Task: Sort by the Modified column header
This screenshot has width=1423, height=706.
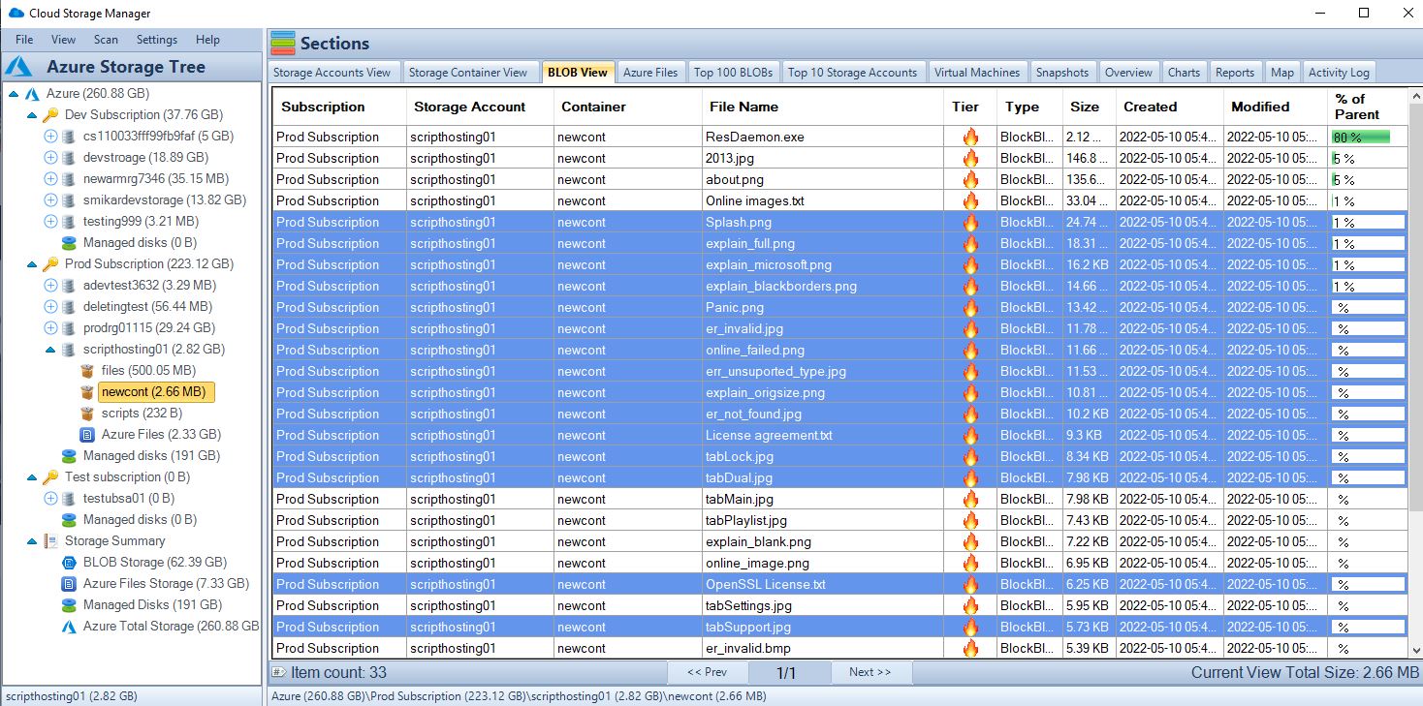Action: tap(1276, 107)
